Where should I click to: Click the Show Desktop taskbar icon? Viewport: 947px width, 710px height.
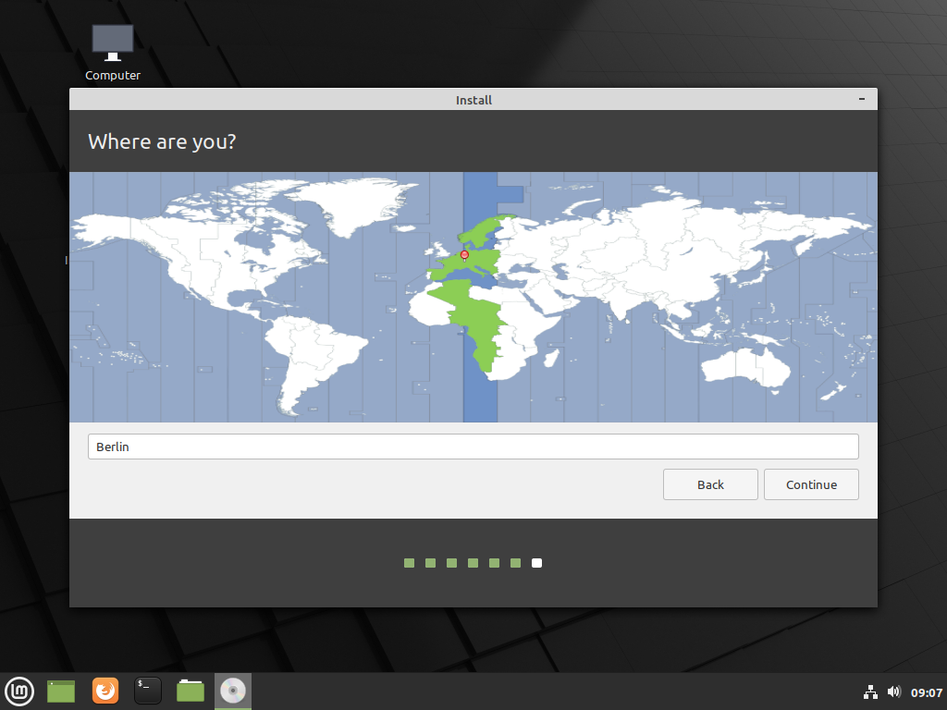pyautogui.click(x=61, y=692)
